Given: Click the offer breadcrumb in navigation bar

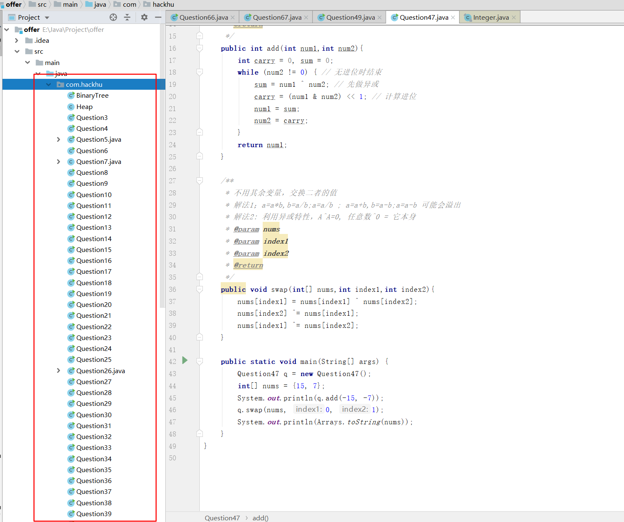Looking at the screenshot, I should (13, 4).
